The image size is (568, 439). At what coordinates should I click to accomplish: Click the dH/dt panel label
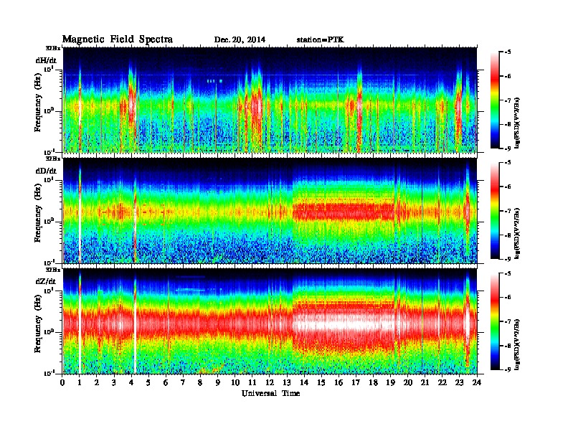point(46,60)
